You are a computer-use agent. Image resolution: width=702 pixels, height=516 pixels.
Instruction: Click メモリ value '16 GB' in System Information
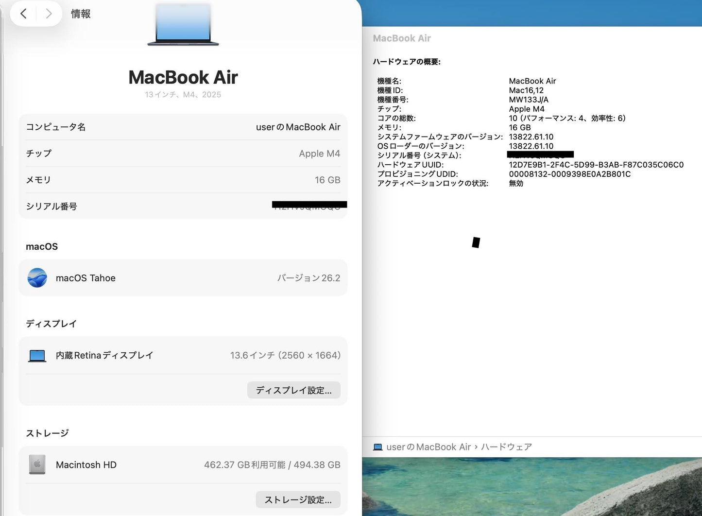[520, 127]
